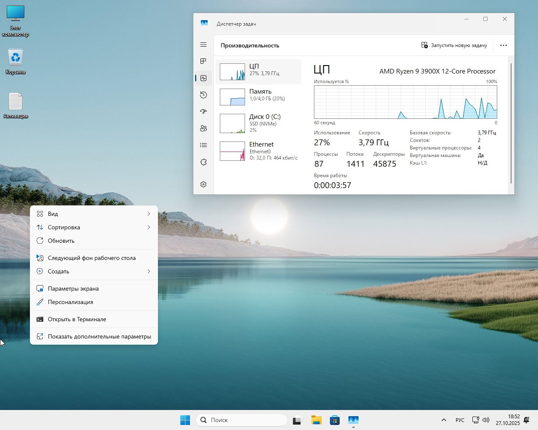Open the Services page in Task Manager

203,161
